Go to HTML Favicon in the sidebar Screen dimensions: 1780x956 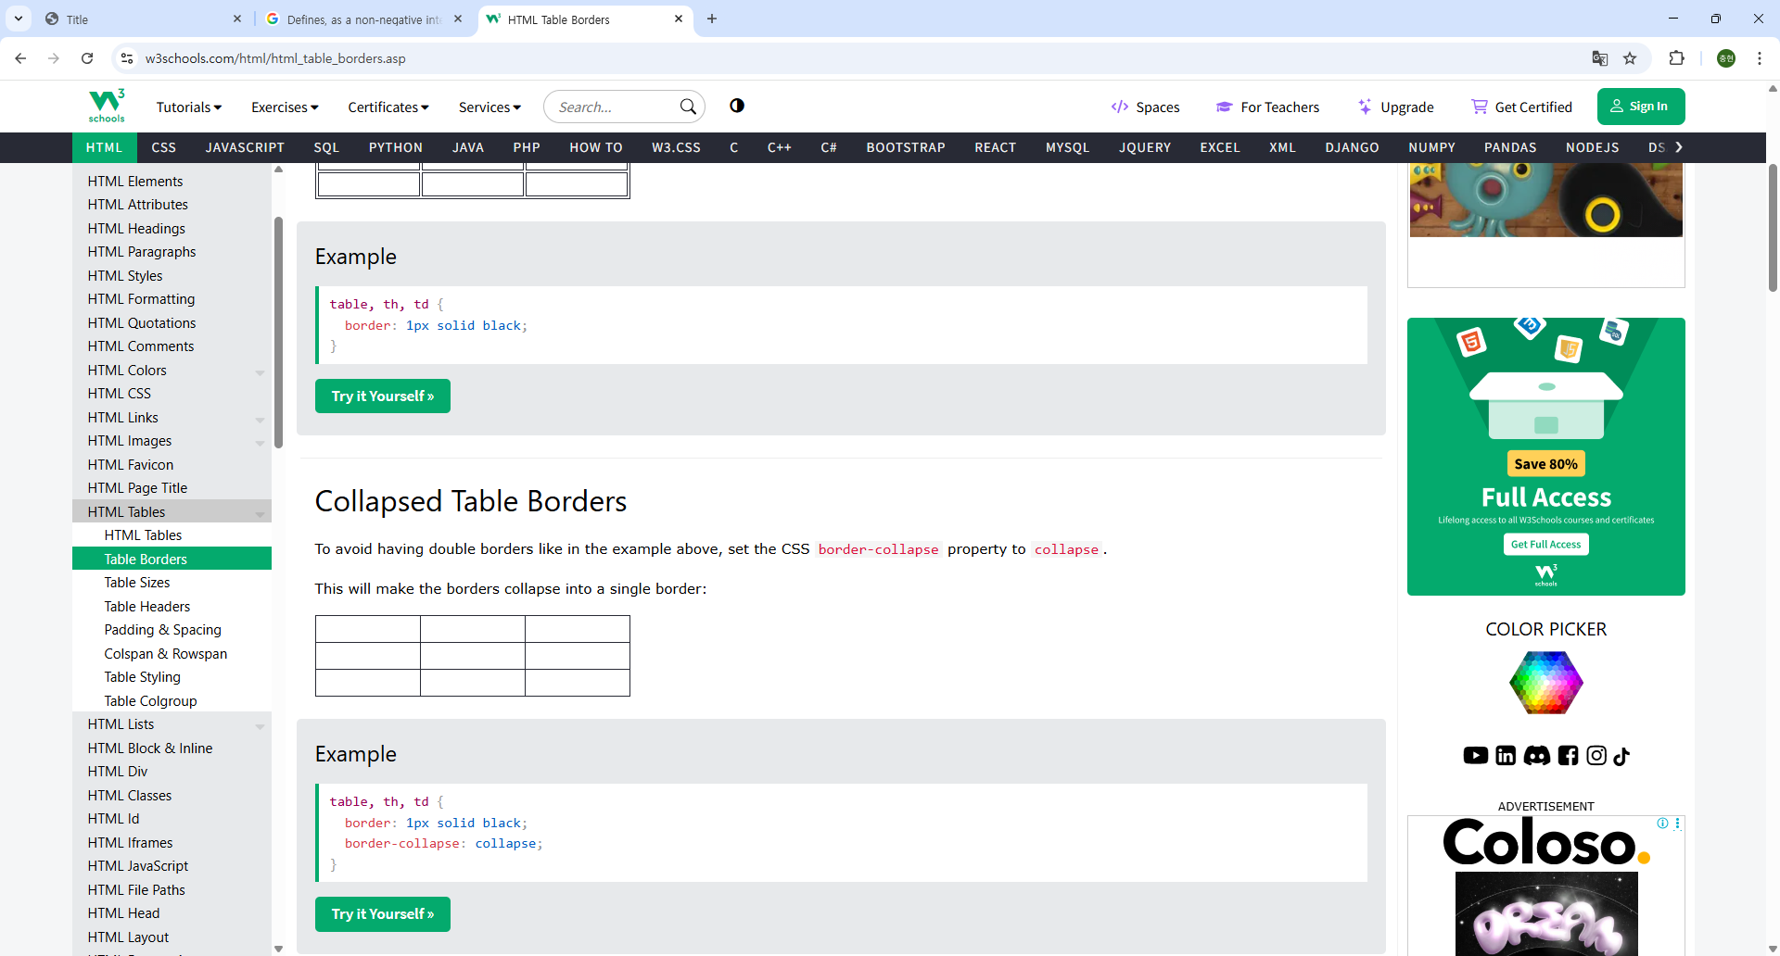coord(131,465)
